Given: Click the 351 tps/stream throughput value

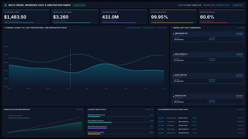Looking at the screenshot, I should point(179,81).
